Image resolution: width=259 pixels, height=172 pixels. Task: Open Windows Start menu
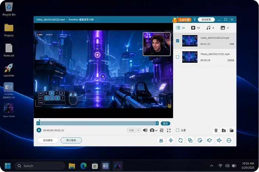pos(8,166)
